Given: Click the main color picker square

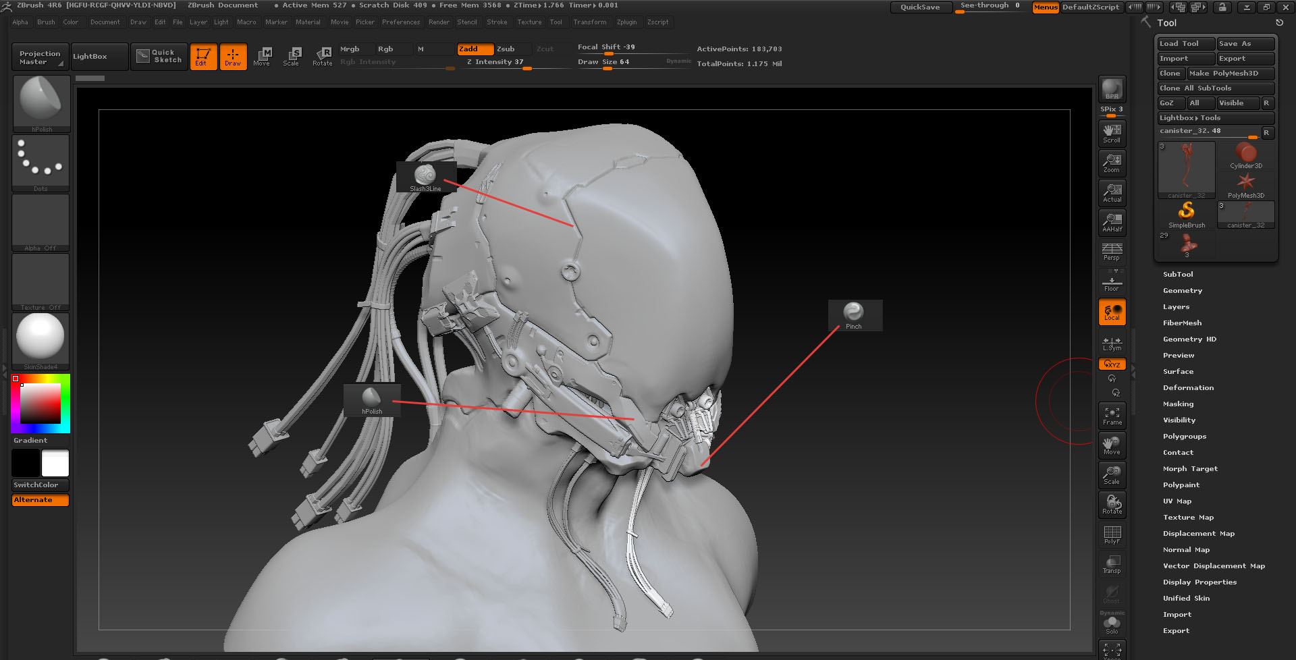Looking at the screenshot, I should pyautogui.click(x=40, y=404).
